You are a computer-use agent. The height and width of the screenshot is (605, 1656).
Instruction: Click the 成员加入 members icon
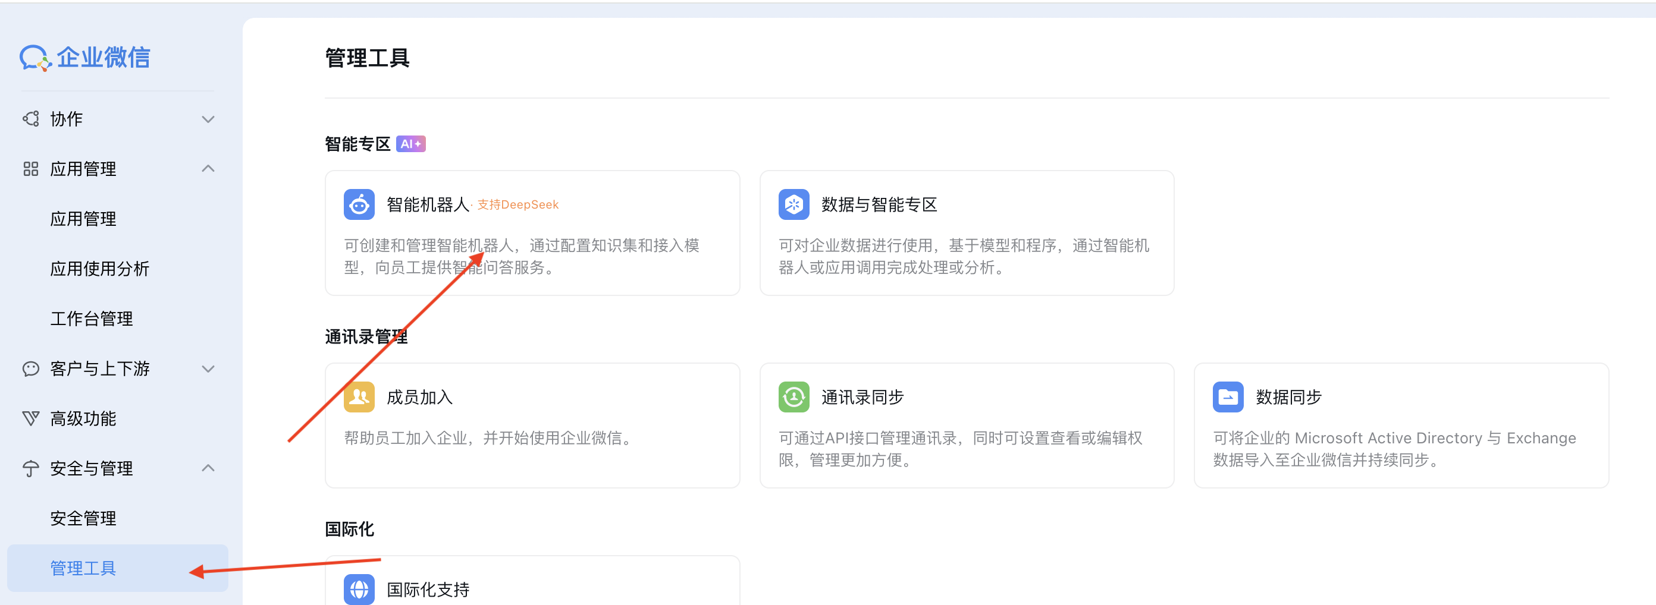(x=358, y=396)
